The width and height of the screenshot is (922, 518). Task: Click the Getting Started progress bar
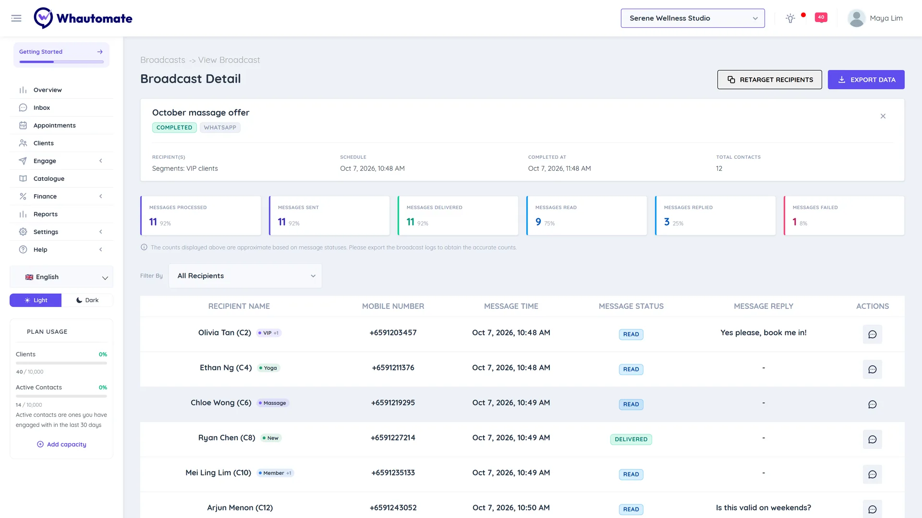61,62
